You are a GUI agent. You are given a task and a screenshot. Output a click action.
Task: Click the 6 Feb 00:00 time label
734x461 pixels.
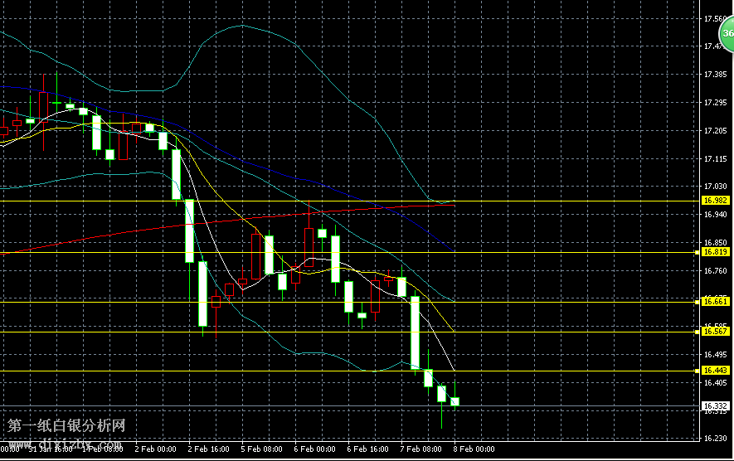point(315,449)
